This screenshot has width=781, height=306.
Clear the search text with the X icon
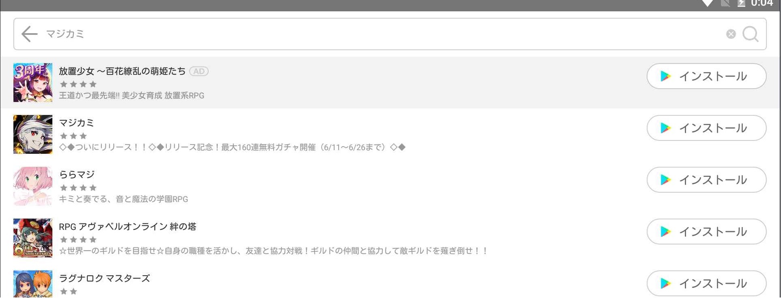pyautogui.click(x=731, y=34)
